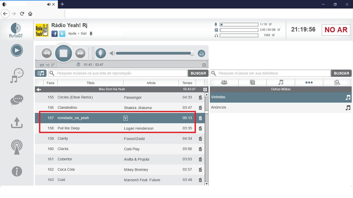Select the Clarity track row
The height and width of the screenshot is (198, 353).
(x=120, y=138)
